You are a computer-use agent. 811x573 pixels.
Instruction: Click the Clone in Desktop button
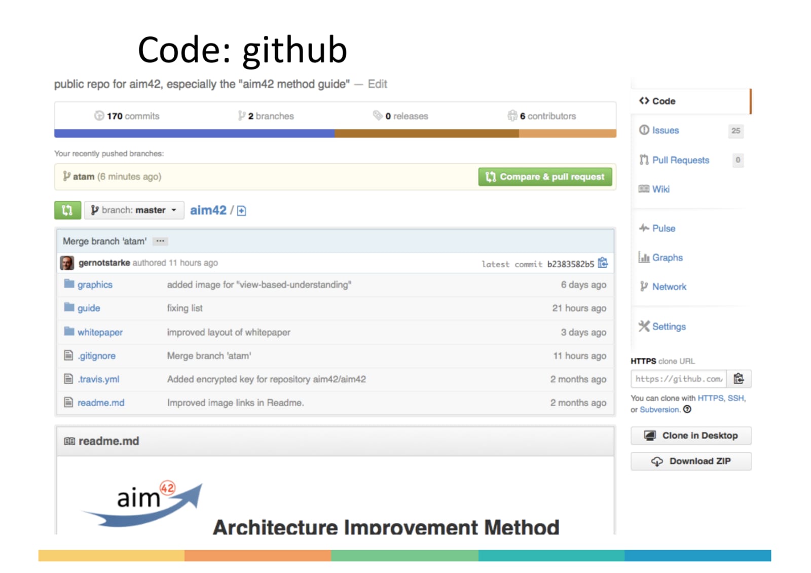(x=691, y=436)
